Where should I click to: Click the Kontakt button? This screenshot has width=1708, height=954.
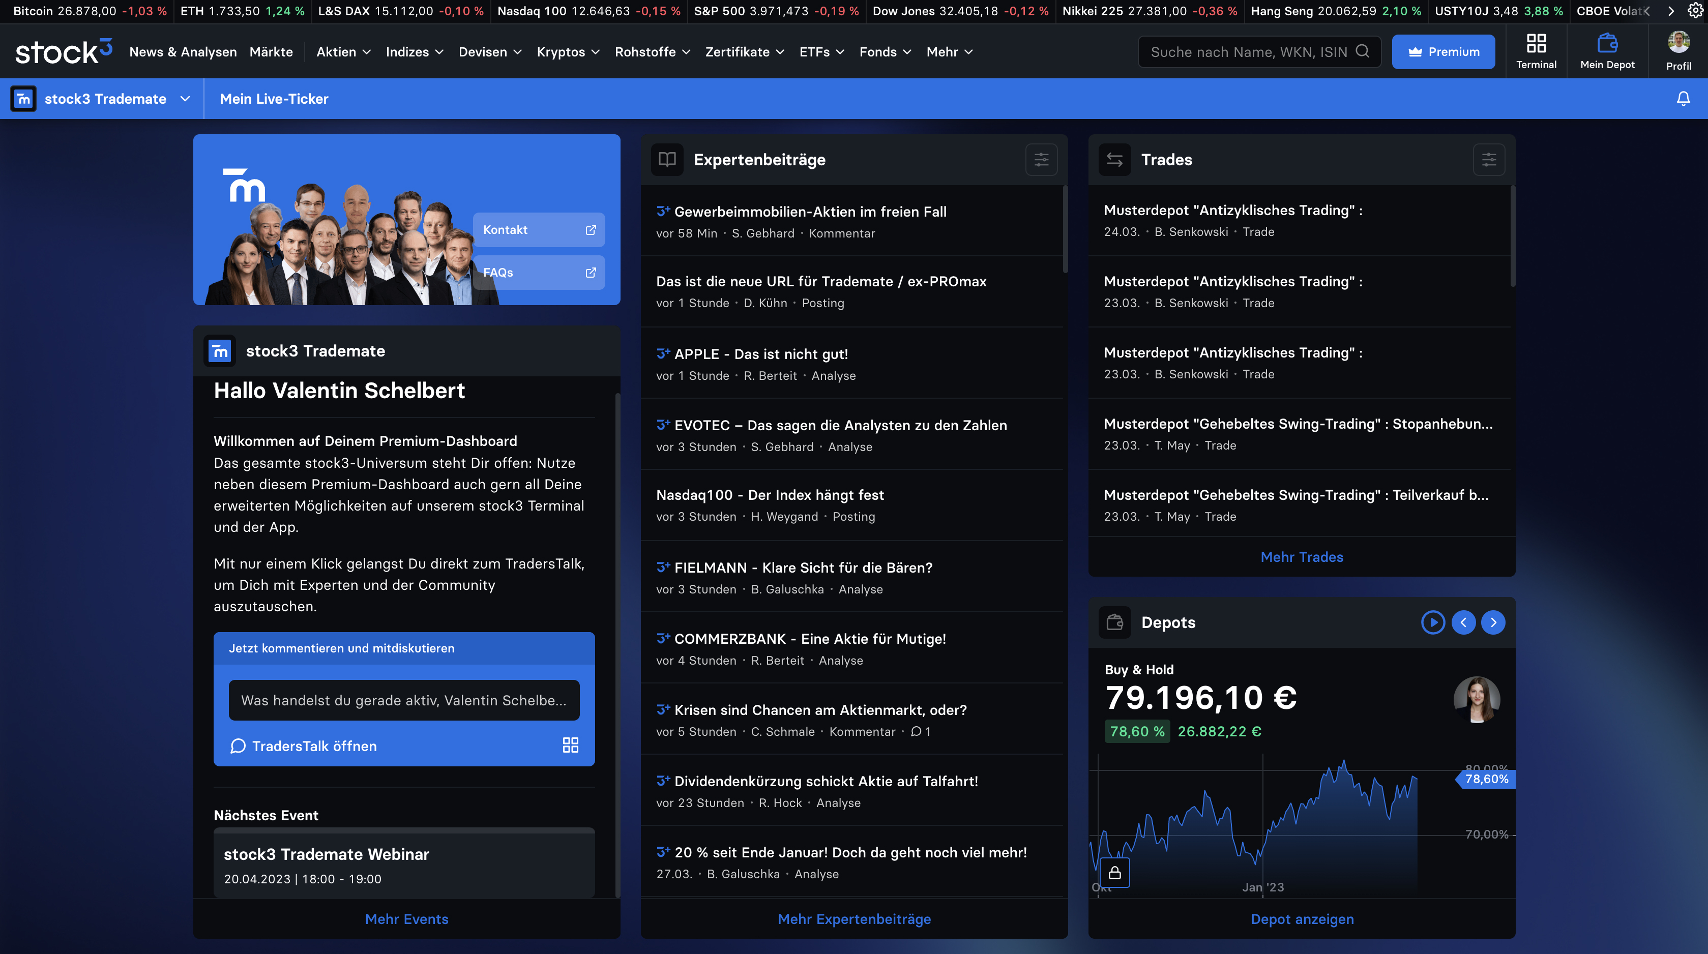(x=538, y=230)
